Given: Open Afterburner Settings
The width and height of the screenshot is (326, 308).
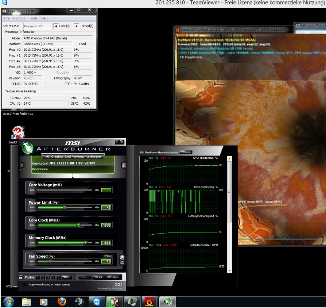Looking at the screenshot, I should pyautogui.click(x=112, y=277).
